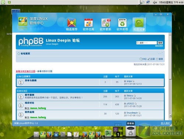Open the 高级搜索 advanced search link

coord(159,46)
